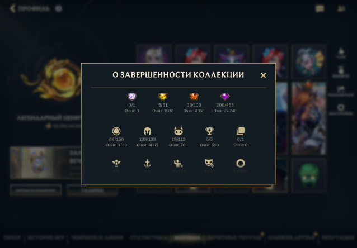Viewport: 357px width, 248px height.
Task: Click the winged emblem icon in bottom row
Action: pyautogui.click(x=116, y=163)
